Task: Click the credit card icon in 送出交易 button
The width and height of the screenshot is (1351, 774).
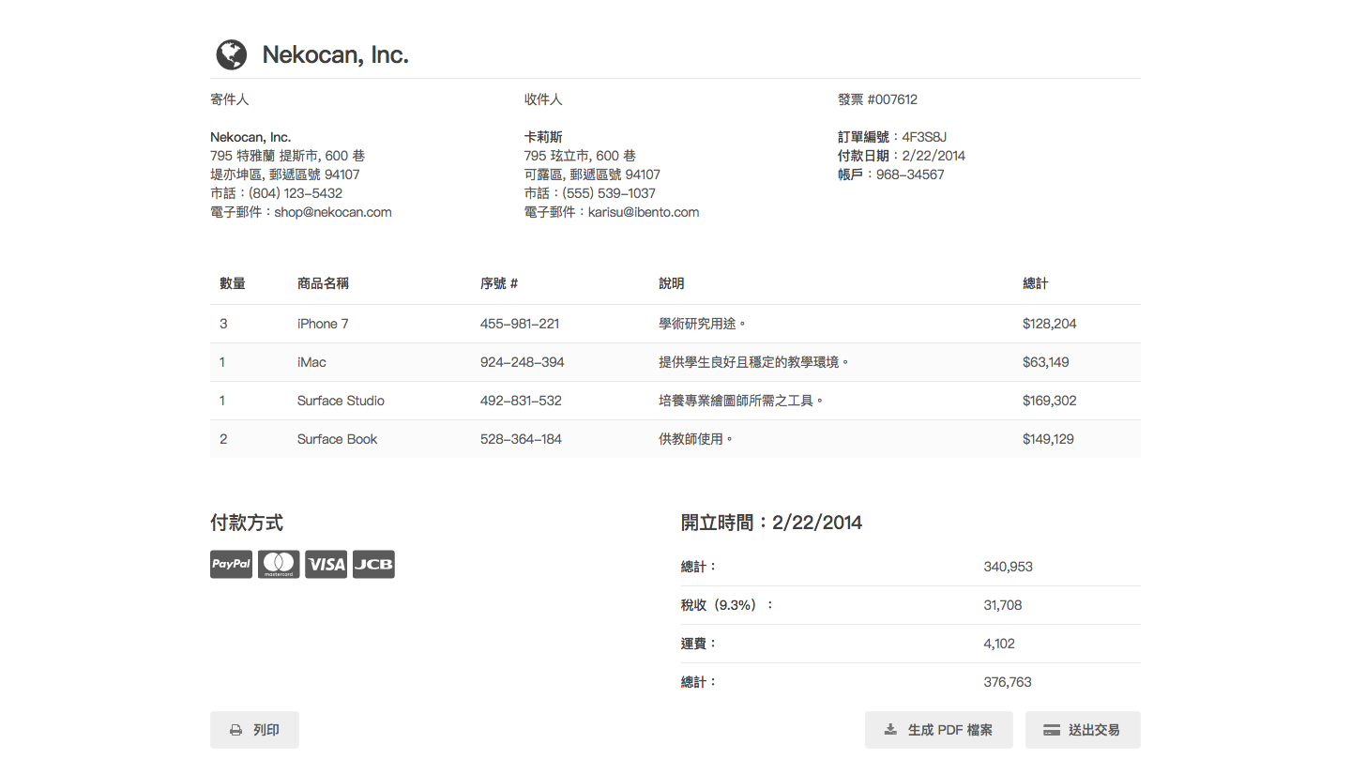Action: click(1052, 730)
